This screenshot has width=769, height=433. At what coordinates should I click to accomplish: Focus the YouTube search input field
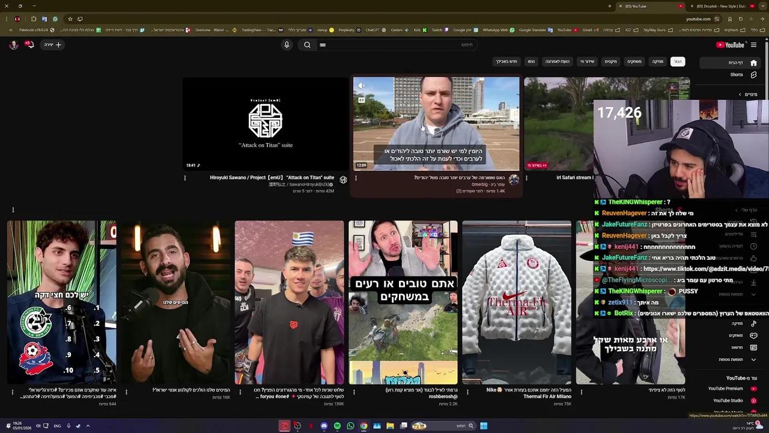397,45
